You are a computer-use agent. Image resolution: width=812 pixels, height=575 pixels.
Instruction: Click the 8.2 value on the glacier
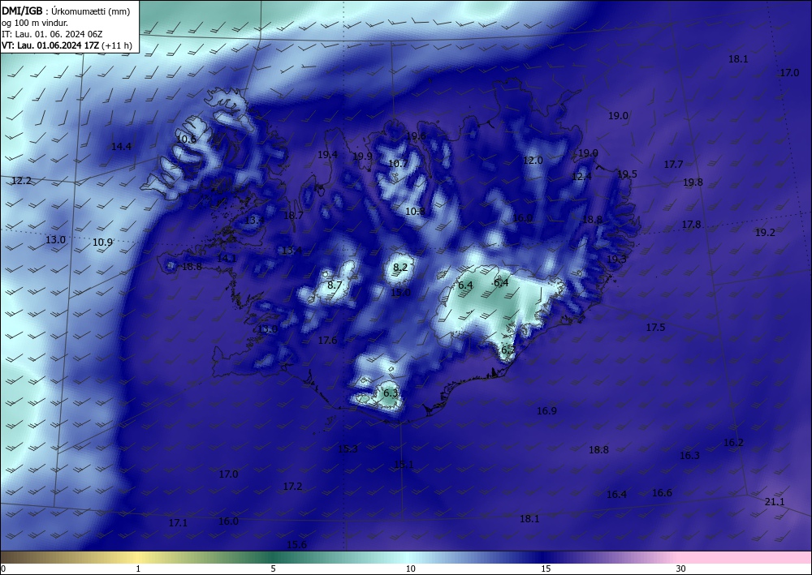(400, 268)
